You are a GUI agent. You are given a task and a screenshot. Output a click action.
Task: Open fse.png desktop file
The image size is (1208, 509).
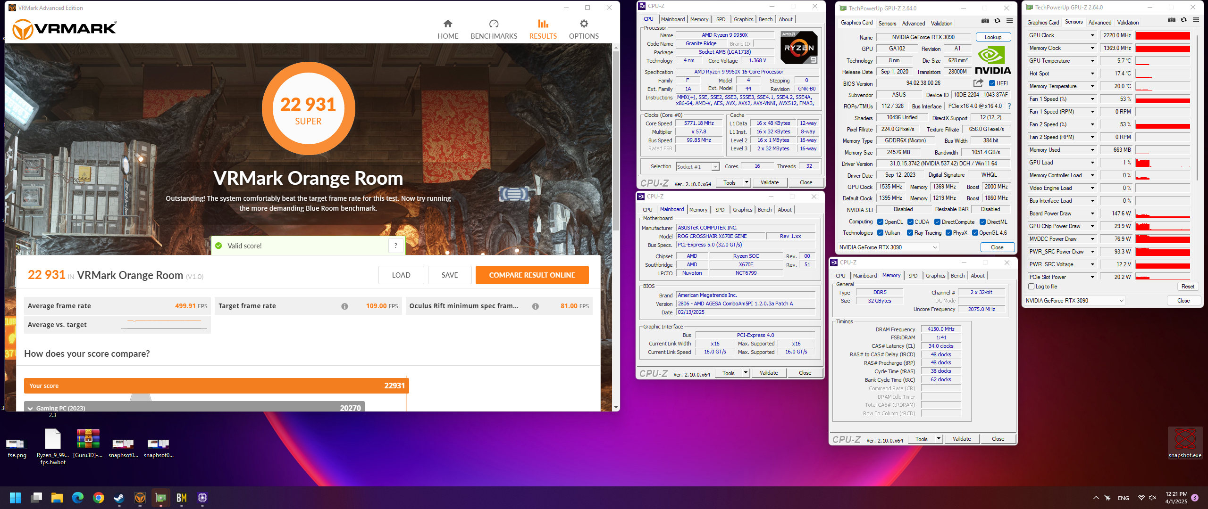(x=17, y=447)
